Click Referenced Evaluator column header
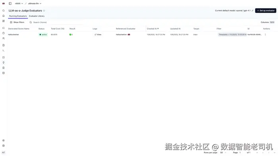The width and height of the screenshot is (278, 156). [125, 29]
